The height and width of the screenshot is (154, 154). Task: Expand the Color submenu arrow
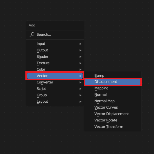point(81,70)
